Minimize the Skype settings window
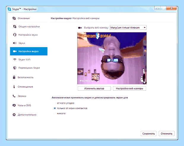184x146 pixels. pyautogui.click(x=158, y=8)
